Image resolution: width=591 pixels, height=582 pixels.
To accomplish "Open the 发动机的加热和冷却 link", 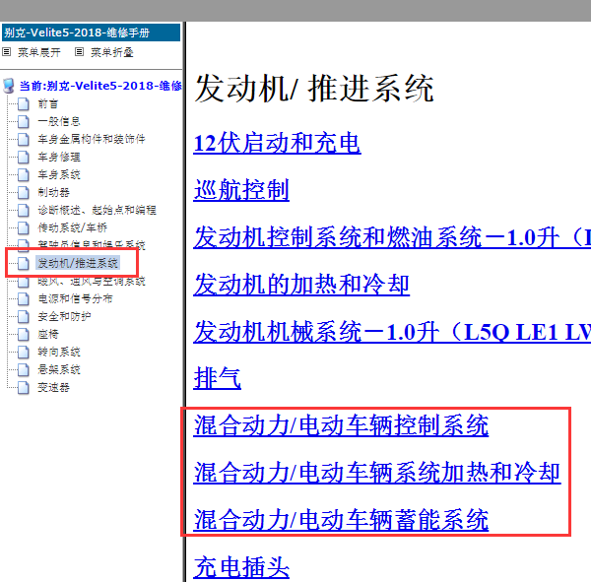I will point(301,285).
